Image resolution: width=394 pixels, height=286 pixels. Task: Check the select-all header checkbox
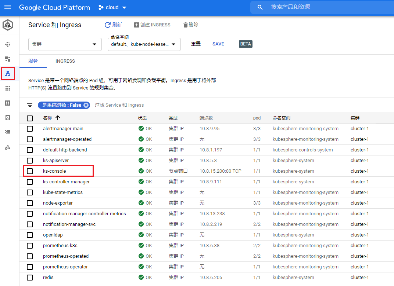[30, 118]
